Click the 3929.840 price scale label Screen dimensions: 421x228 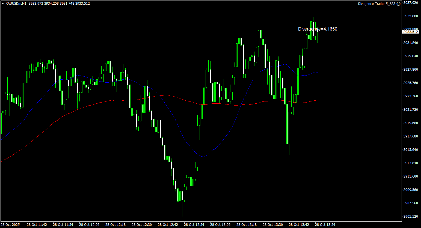(411, 56)
